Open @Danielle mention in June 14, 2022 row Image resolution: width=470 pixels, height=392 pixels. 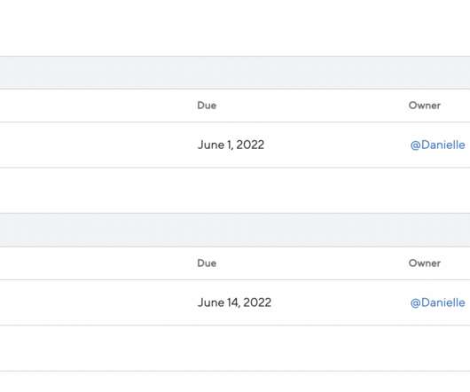(437, 302)
